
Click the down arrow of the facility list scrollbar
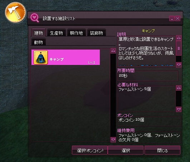pos(113,140)
